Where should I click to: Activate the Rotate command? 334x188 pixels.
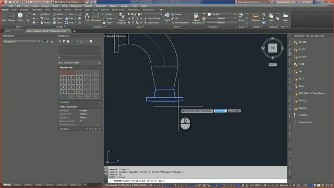[58, 14]
